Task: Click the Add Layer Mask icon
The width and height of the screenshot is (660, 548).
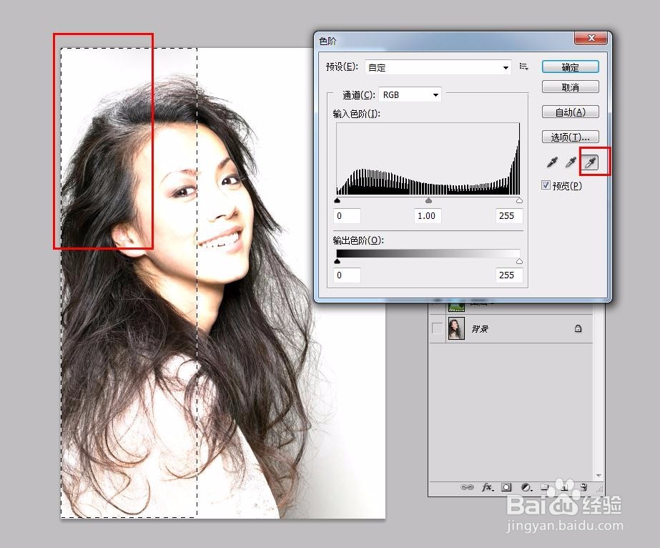Action: pyautogui.click(x=506, y=487)
